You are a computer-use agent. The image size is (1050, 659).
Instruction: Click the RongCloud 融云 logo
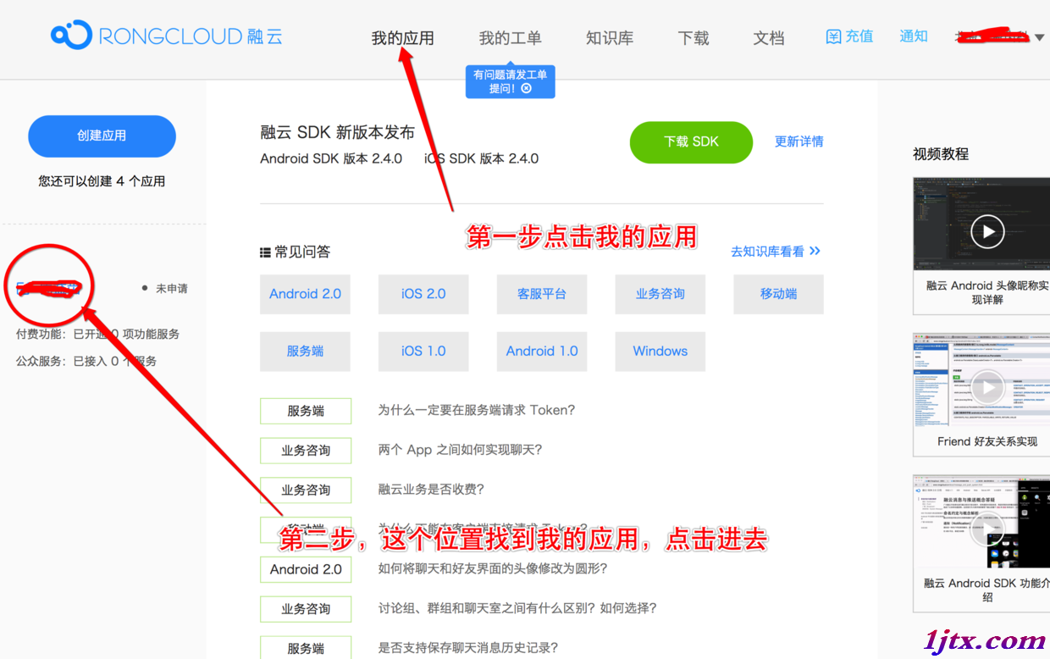pos(166,36)
